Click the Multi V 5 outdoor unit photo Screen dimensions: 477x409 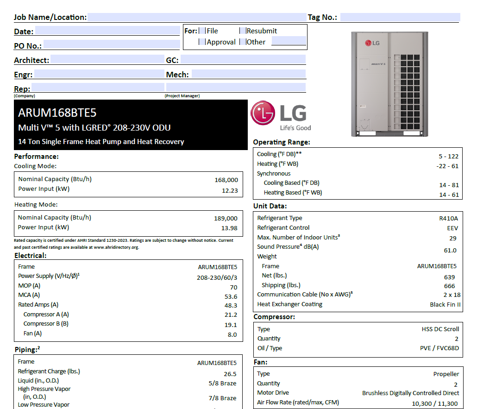(x=389, y=85)
